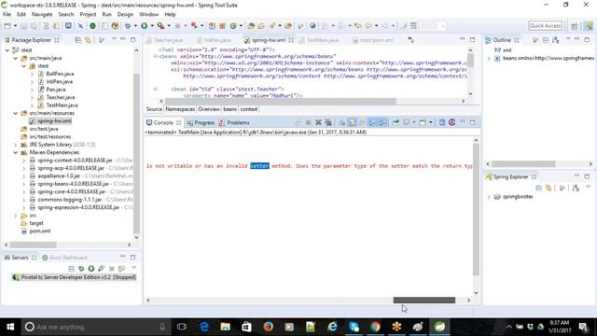Select Pivotal tc Server Developer Edition entry
Image resolution: width=597 pixels, height=336 pixels.
click(74, 277)
